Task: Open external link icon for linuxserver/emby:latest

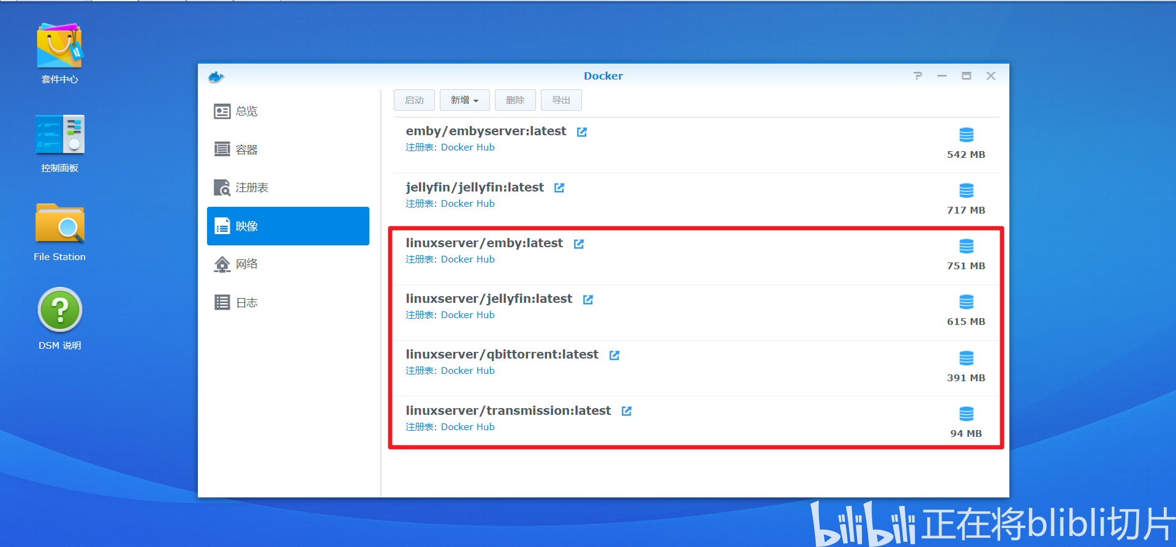Action: tap(579, 244)
